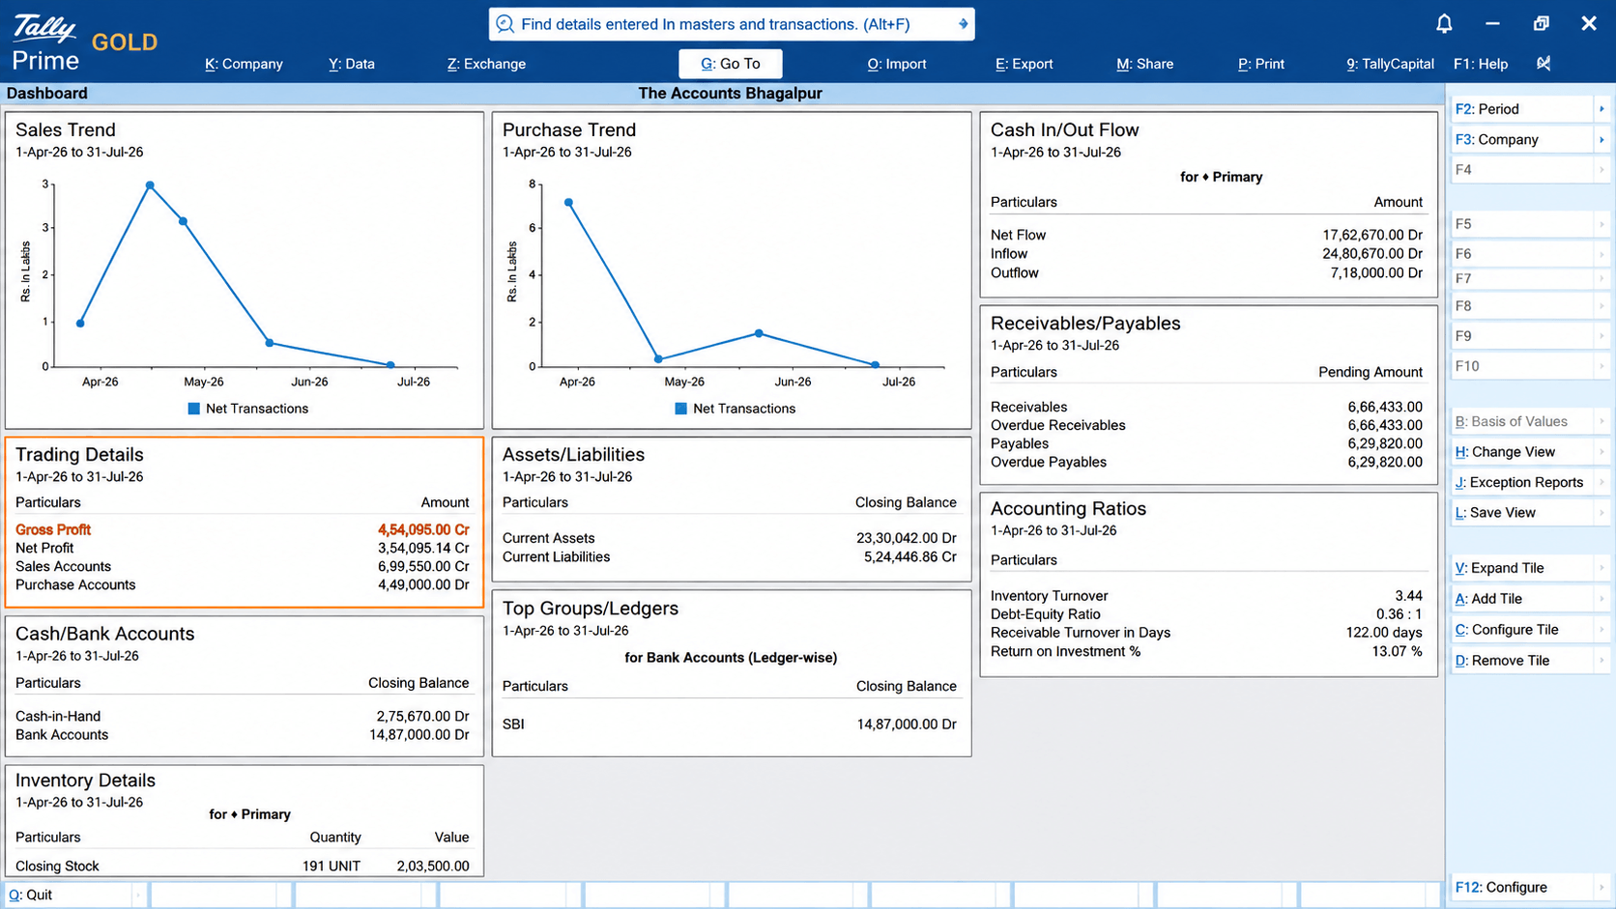Click the Purchase Accounts row
This screenshot has height=909, width=1616.
pyautogui.click(x=243, y=584)
